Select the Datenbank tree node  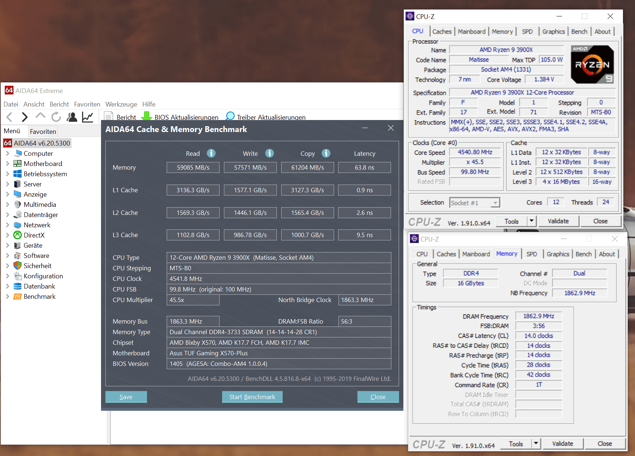point(39,286)
